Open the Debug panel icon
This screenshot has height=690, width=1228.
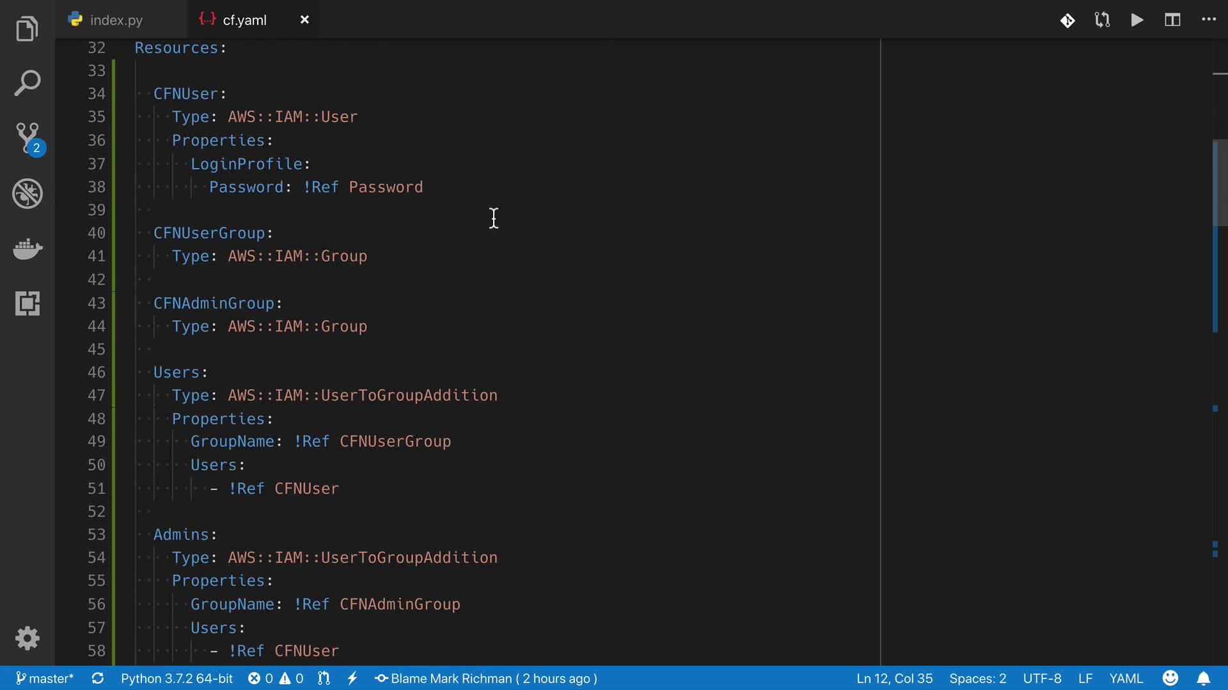click(x=28, y=194)
